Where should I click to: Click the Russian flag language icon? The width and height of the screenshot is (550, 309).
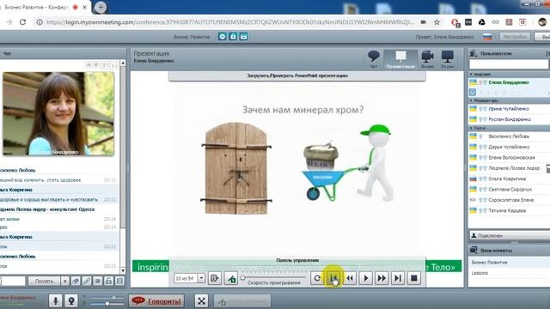487,37
